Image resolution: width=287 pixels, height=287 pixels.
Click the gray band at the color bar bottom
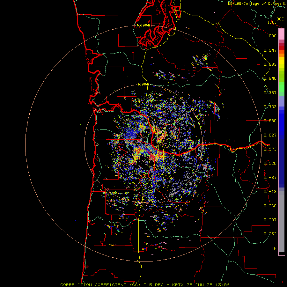282,222
